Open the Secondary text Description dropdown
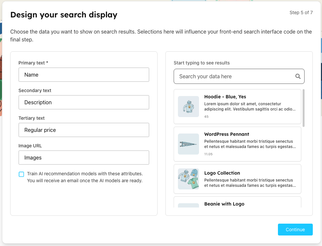Image resolution: width=322 pixels, height=246 pixels. (84, 102)
